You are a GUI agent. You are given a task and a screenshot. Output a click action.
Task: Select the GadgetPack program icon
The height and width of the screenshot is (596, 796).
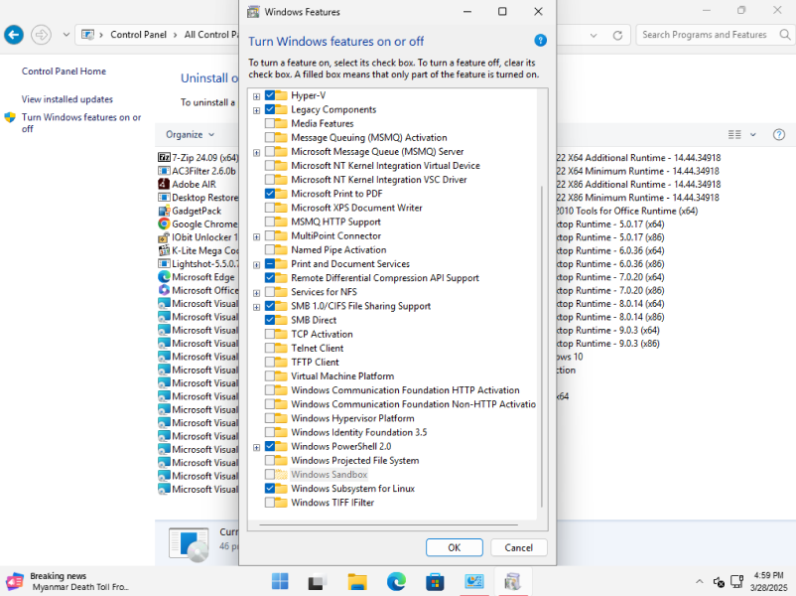164,211
